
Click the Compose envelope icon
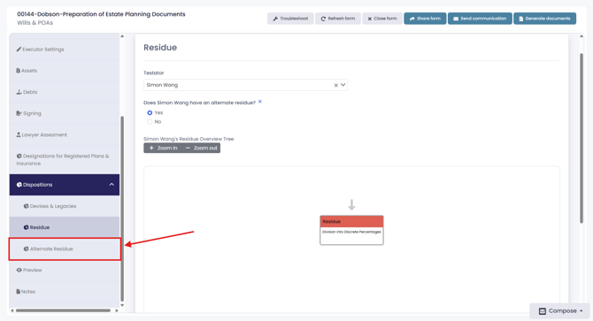(543, 311)
